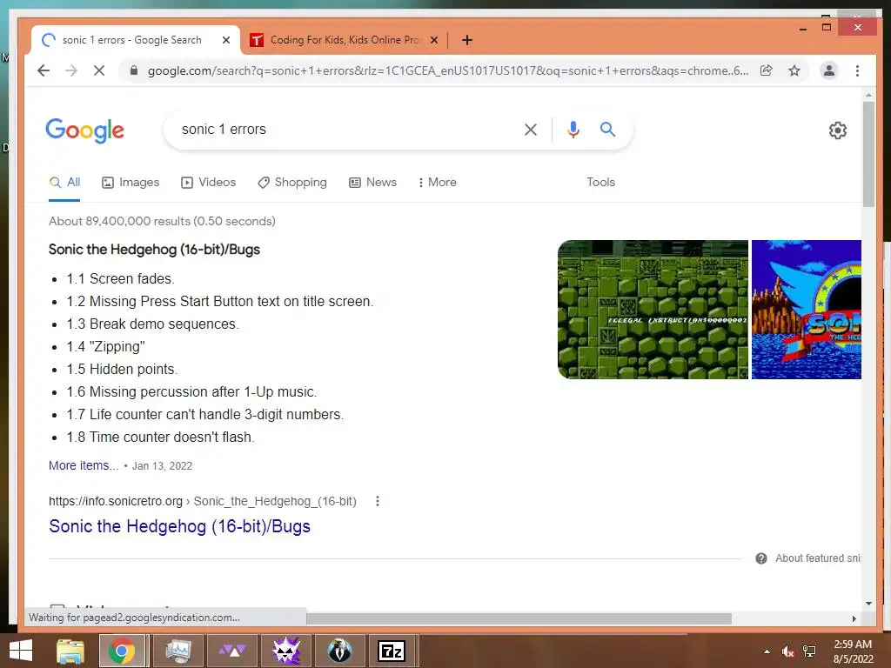
Task: Click the 'About 89,400,000 results' text
Action: tap(162, 221)
